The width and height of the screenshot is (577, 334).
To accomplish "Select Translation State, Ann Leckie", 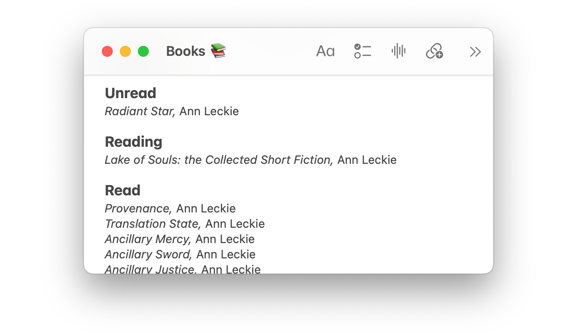I will pyautogui.click(x=185, y=224).
